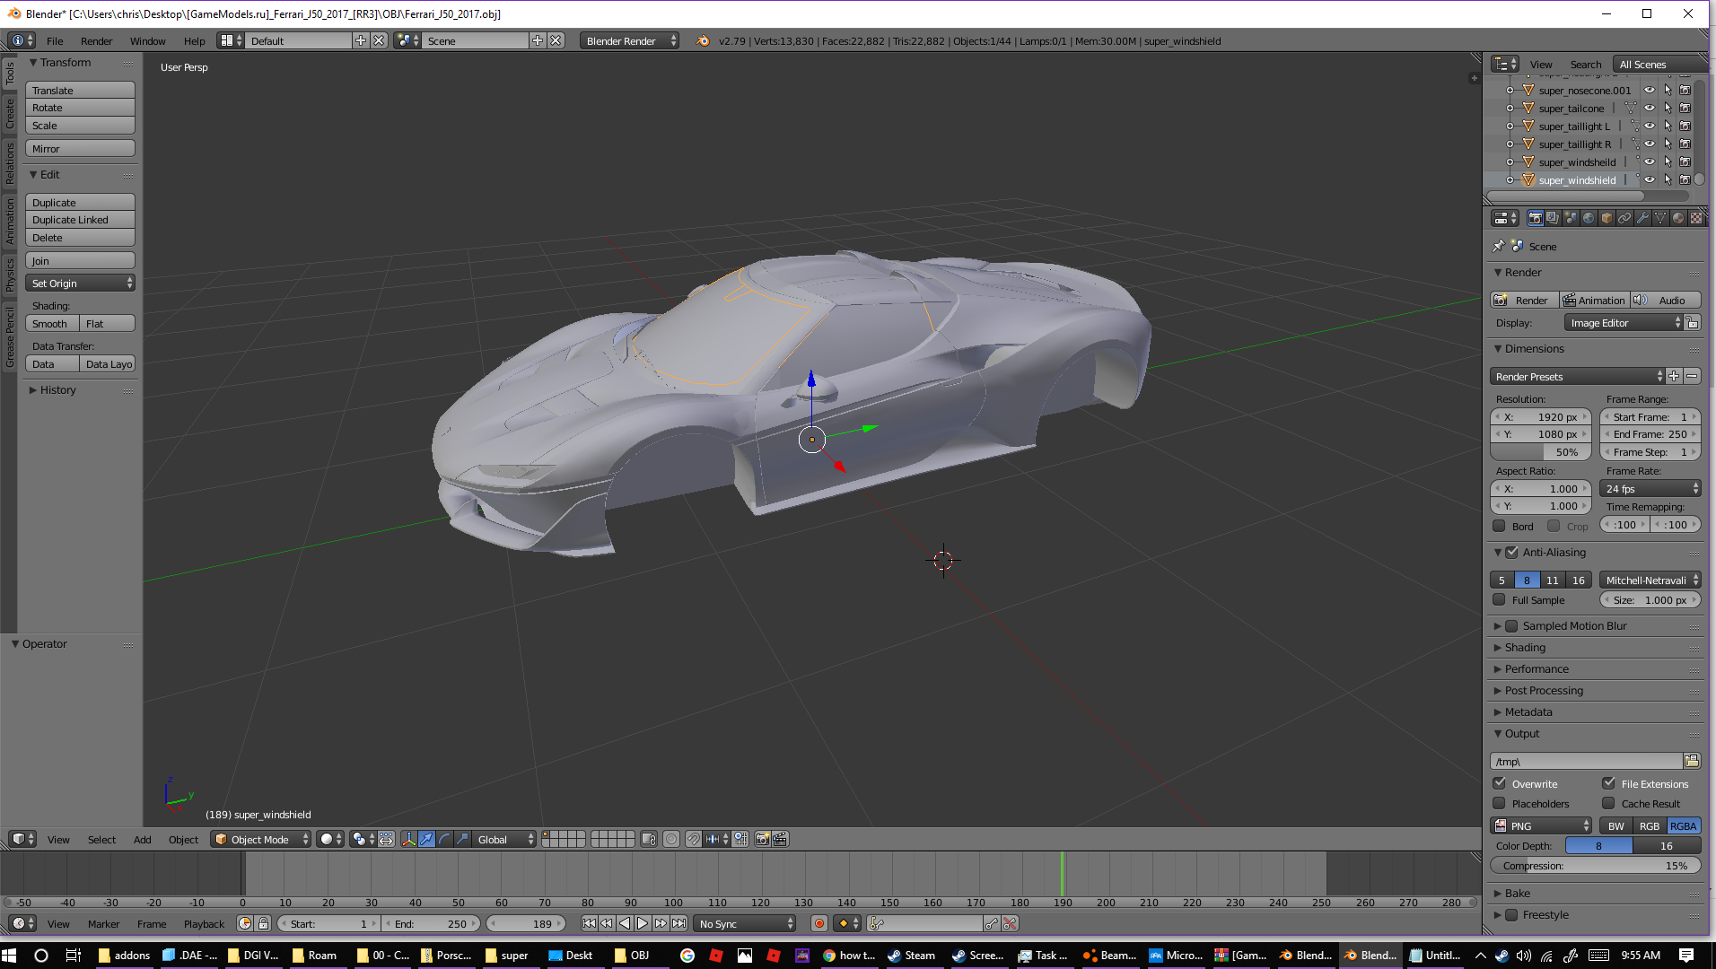Toggle the File Extensions checkbox
This screenshot has height=969, width=1716.
point(1608,783)
